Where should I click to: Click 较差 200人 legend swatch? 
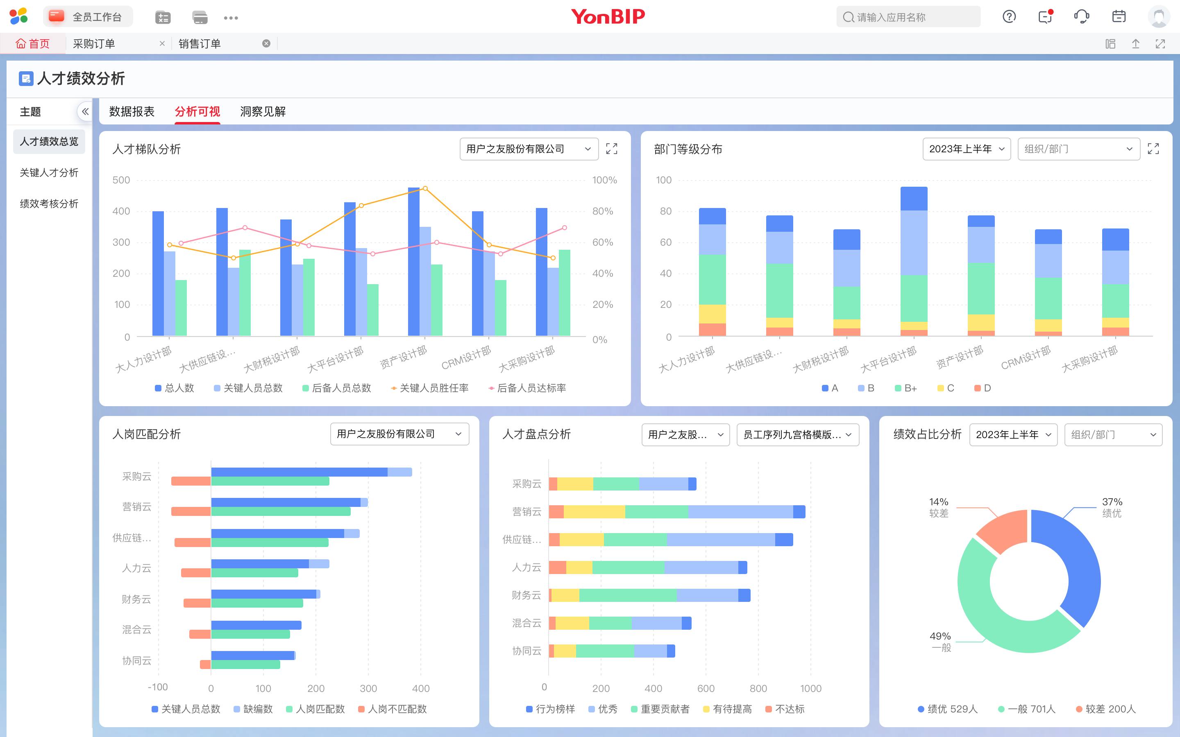click(1080, 709)
